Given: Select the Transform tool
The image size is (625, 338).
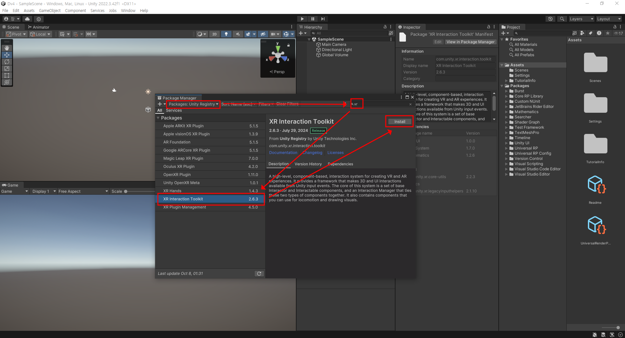Looking at the screenshot, I should pos(7,82).
